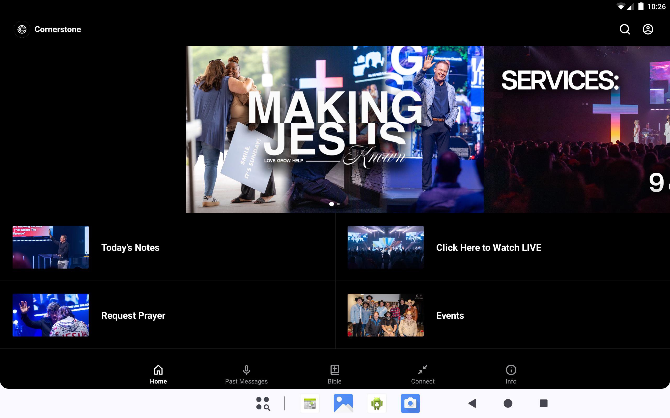
Task: Open the Events cowboy group thumbnail
Action: click(x=386, y=315)
